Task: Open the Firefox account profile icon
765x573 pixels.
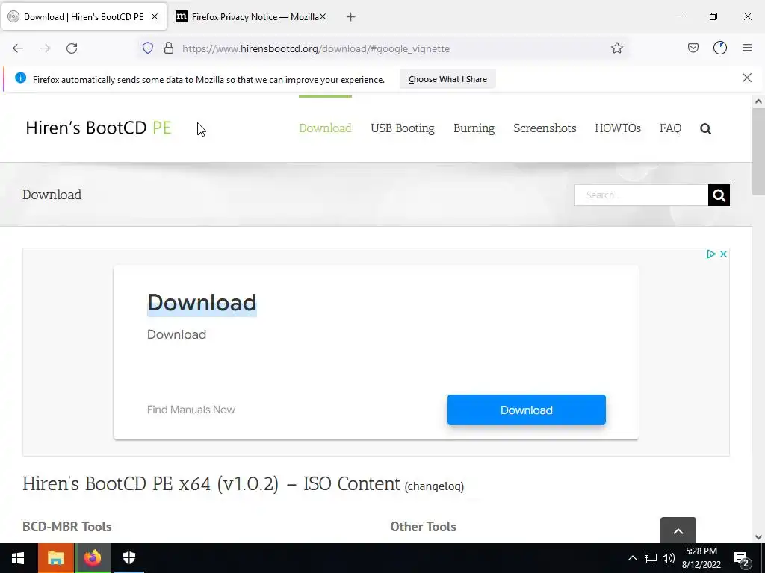Action: click(720, 48)
